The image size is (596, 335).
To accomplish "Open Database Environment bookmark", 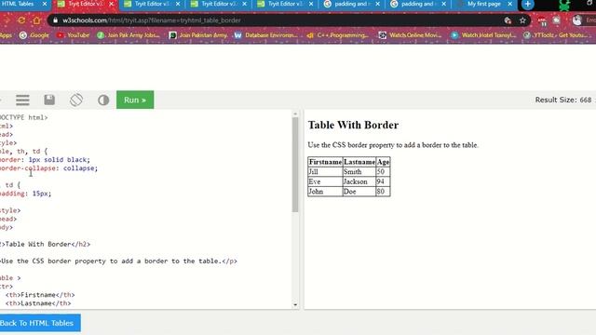I will [x=265, y=35].
